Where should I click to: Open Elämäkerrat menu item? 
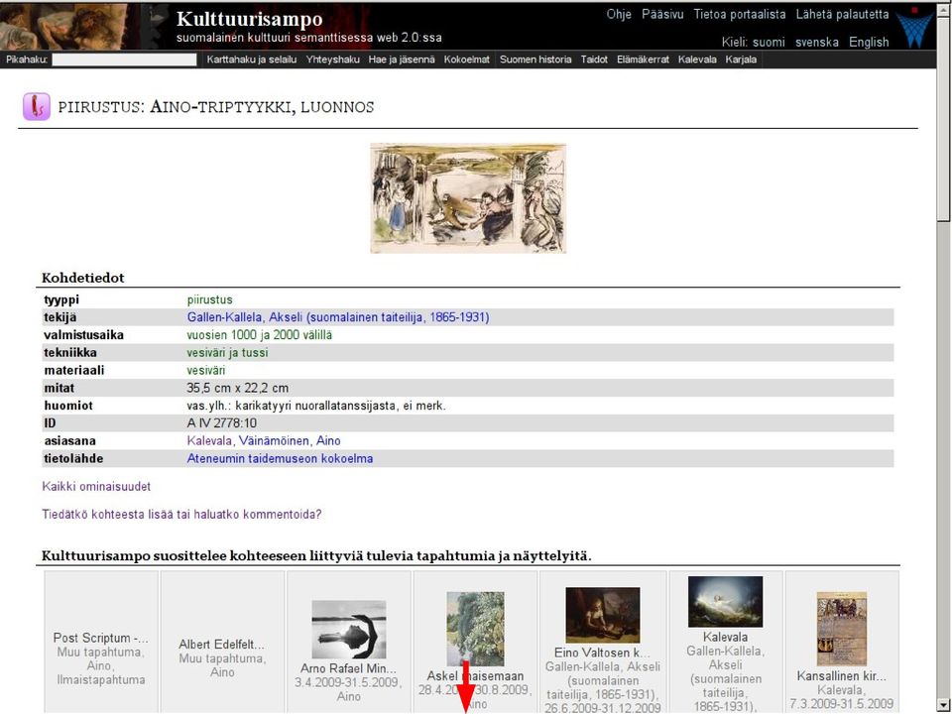pyautogui.click(x=643, y=59)
